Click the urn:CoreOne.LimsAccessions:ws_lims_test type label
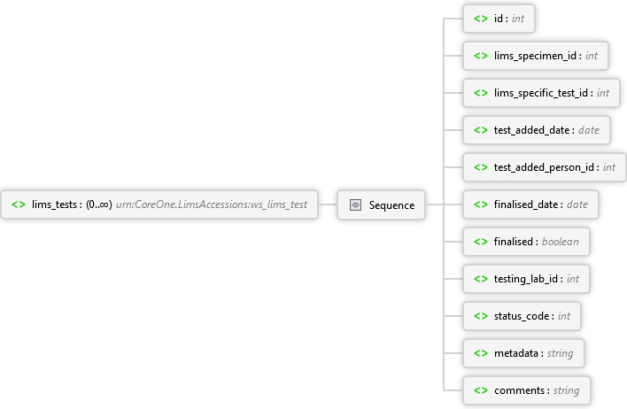 point(212,204)
